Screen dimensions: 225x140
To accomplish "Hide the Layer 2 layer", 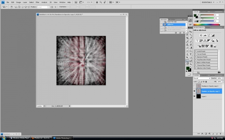I will [x=194, y=96].
